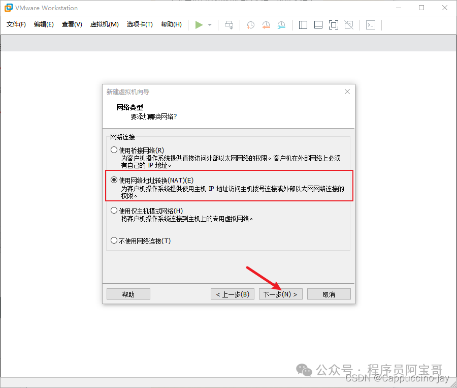
Task: Open the 选项卡(T) menu
Action: point(140,24)
